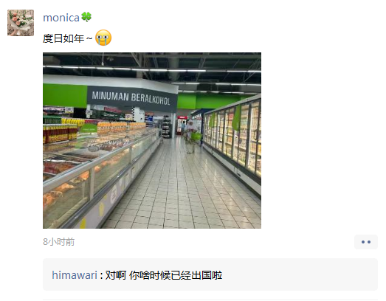
Task: Reply to comment 对啊 你啥时候已经出国啦
Action: point(164,275)
